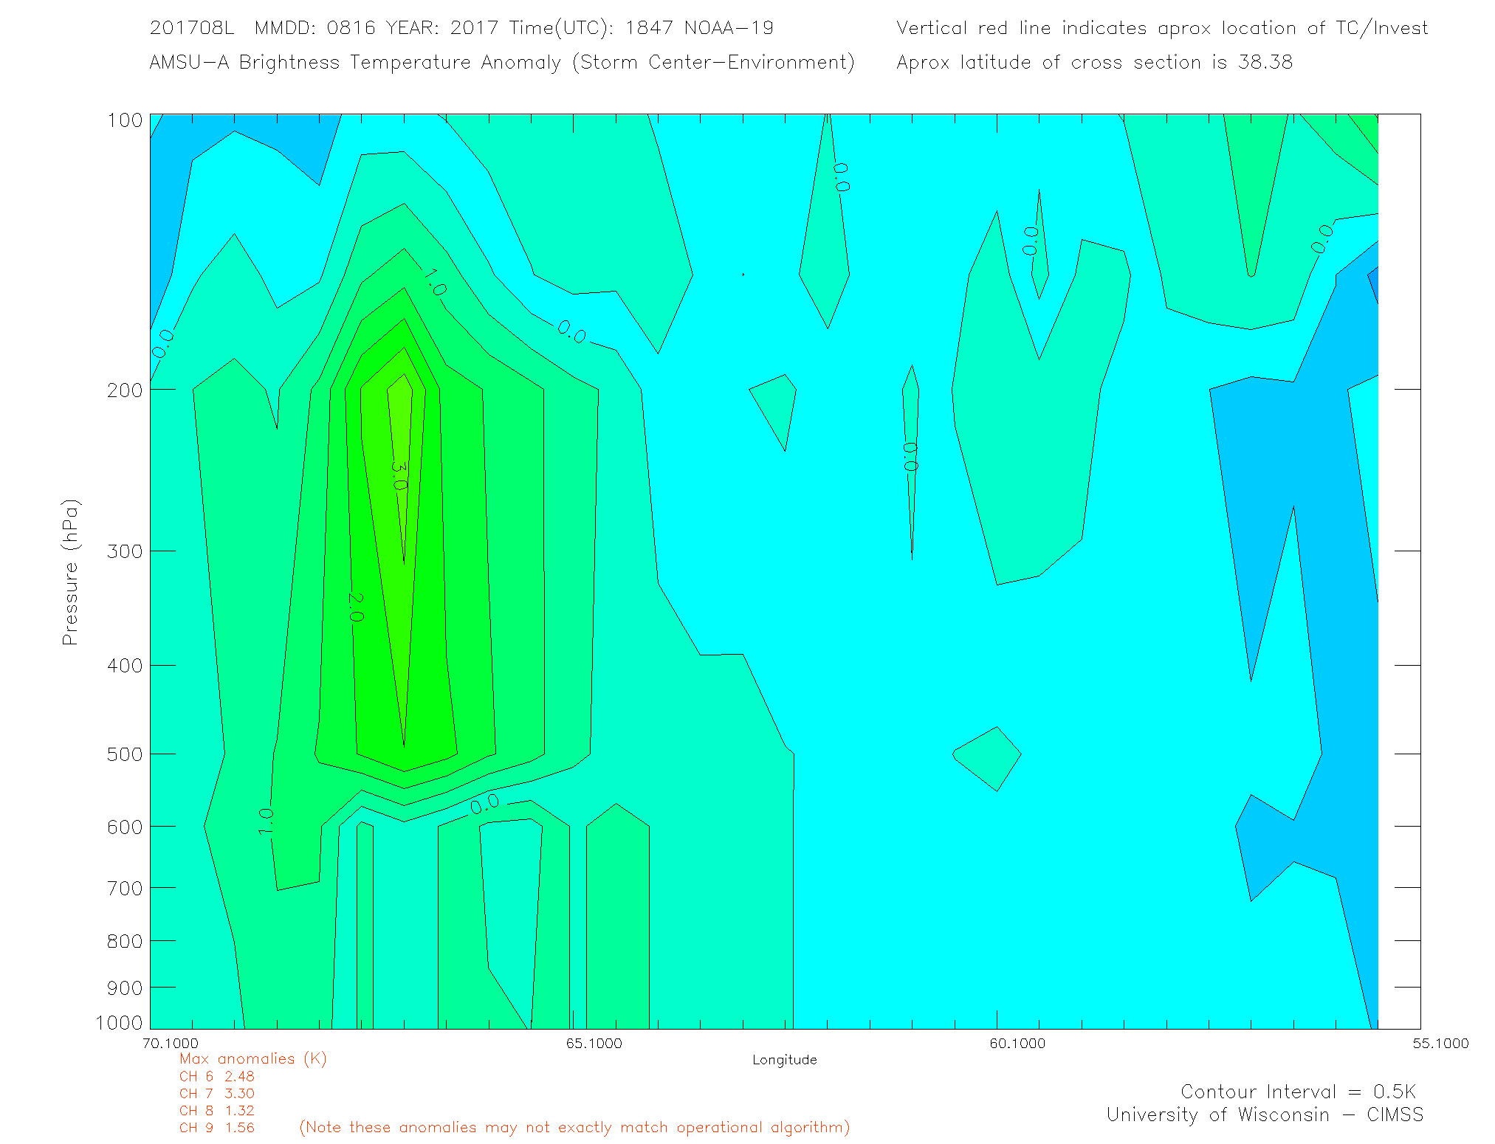Click the 500 hPa pressure axis label

(124, 754)
